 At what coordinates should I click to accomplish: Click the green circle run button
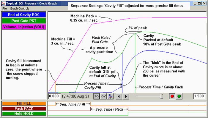(179, 96)
